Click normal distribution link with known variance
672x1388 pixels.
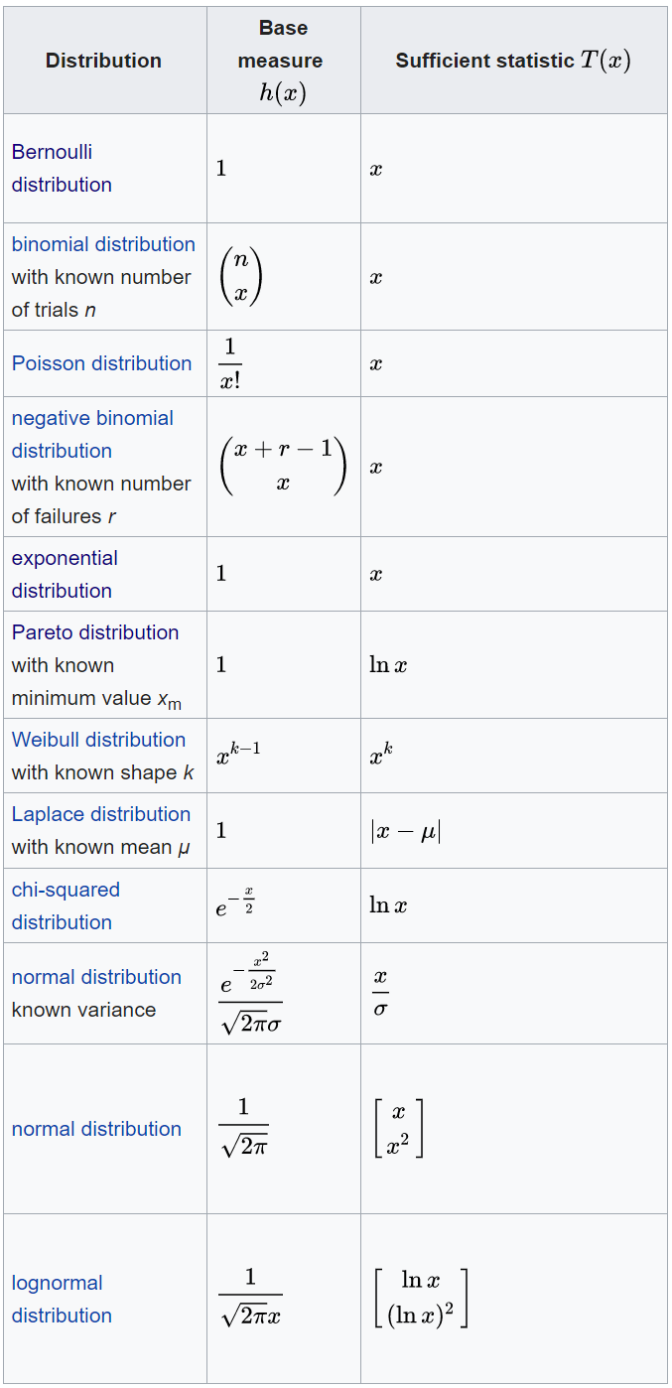(x=96, y=977)
